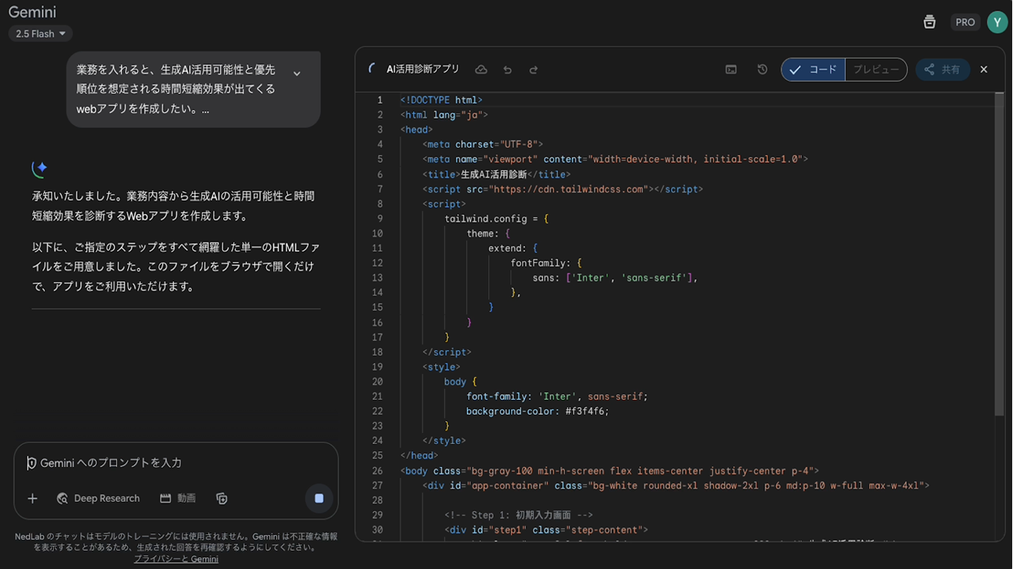Open the account menu via Y avatar
Viewport: 1013px width, 569px height.
coord(996,22)
